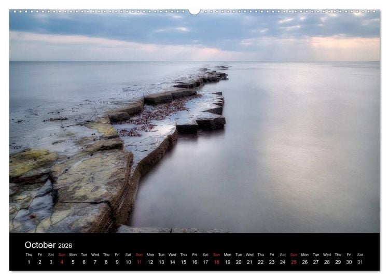Viewport: 389px width, 280px height.
Task: Select date 23 under Fri
Action: [x=272, y=262]
